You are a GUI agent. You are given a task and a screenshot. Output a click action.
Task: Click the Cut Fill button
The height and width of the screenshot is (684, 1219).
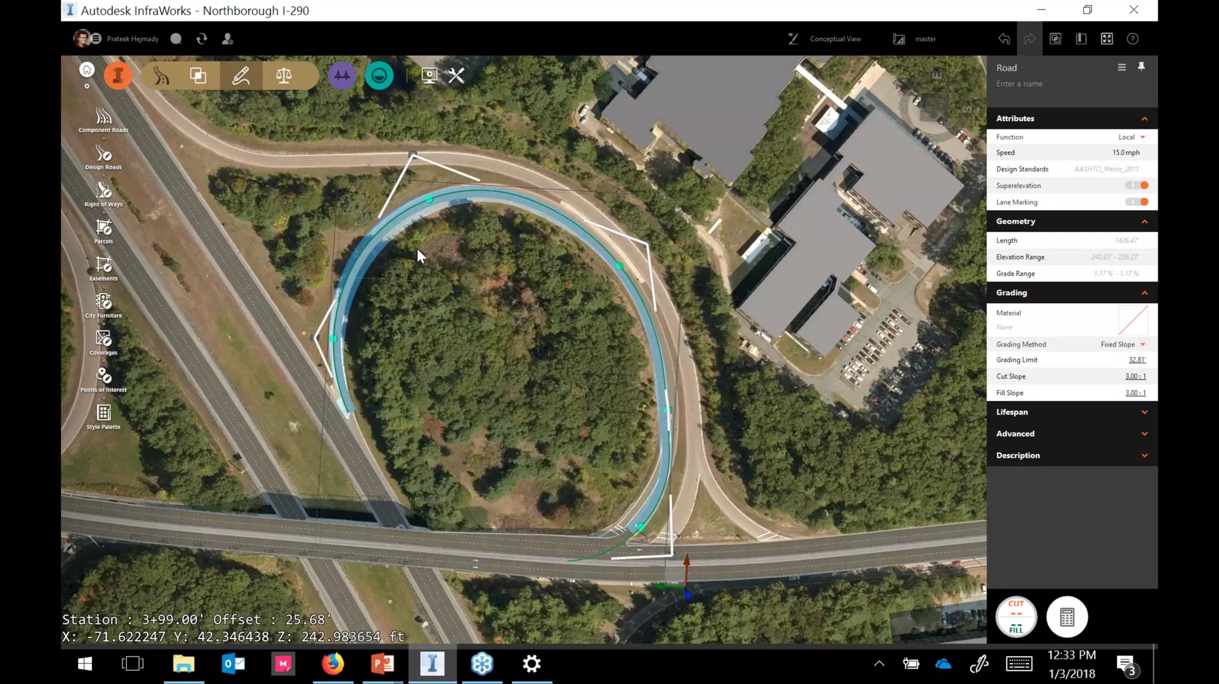click(1016, 617)
